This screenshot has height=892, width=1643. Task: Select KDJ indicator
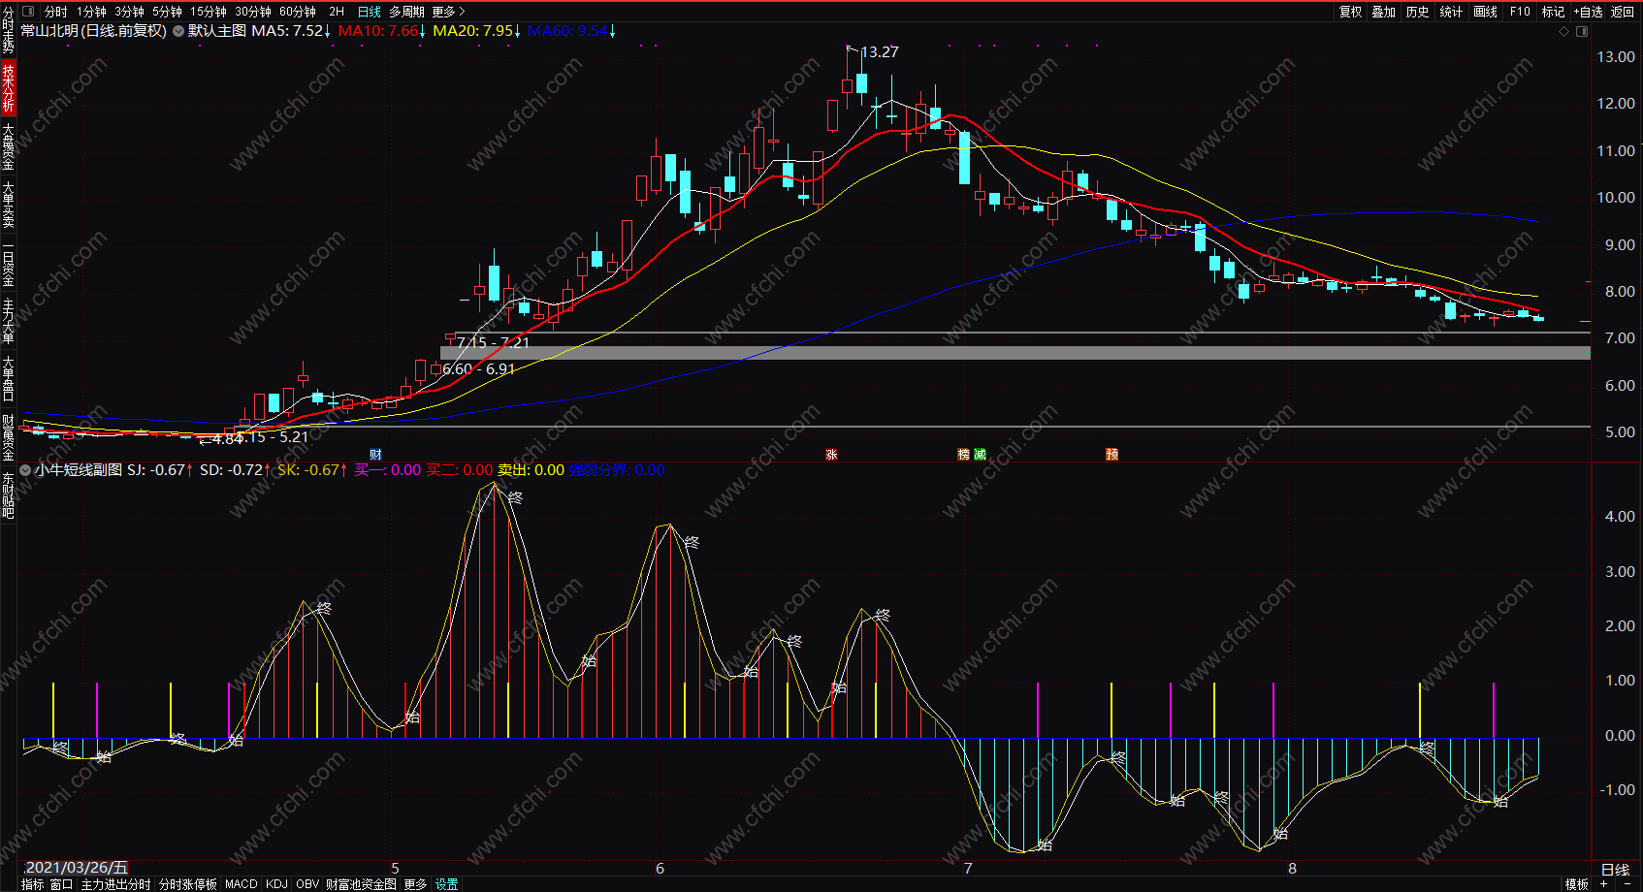[x=276, y=884]
